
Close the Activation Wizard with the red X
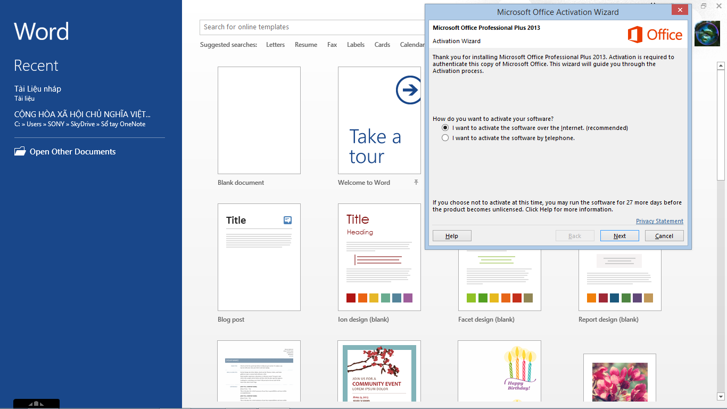(x=679, y=11)
